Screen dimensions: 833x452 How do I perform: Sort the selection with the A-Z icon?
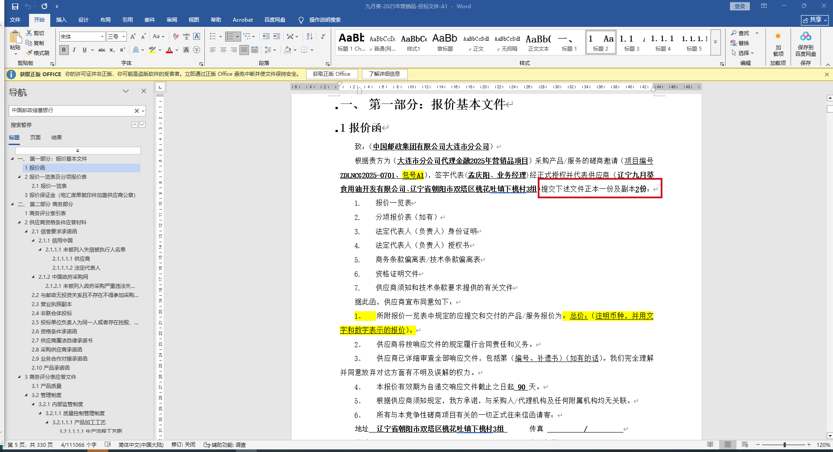[x=310, y=37]
